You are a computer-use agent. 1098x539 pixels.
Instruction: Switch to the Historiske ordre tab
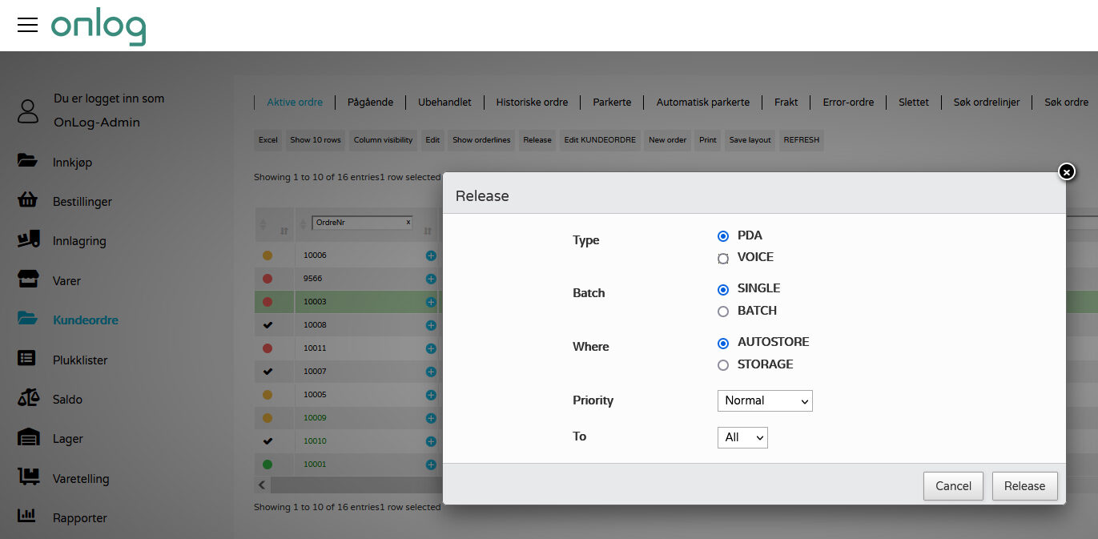532,102
